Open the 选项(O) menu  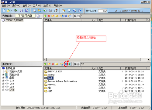(x=47, y=5)
